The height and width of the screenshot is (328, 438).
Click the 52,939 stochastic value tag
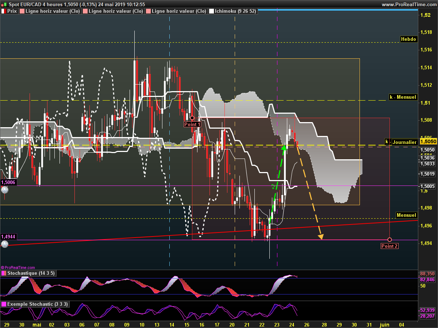pos(427,309)
